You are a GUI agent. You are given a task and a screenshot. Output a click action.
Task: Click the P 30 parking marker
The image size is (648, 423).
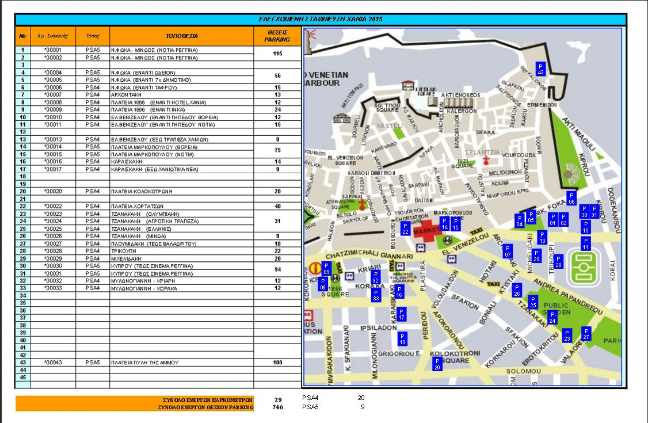click(584, 212)
